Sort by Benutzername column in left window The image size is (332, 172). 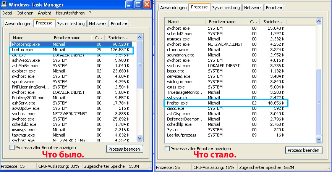[x=71, y=38]
